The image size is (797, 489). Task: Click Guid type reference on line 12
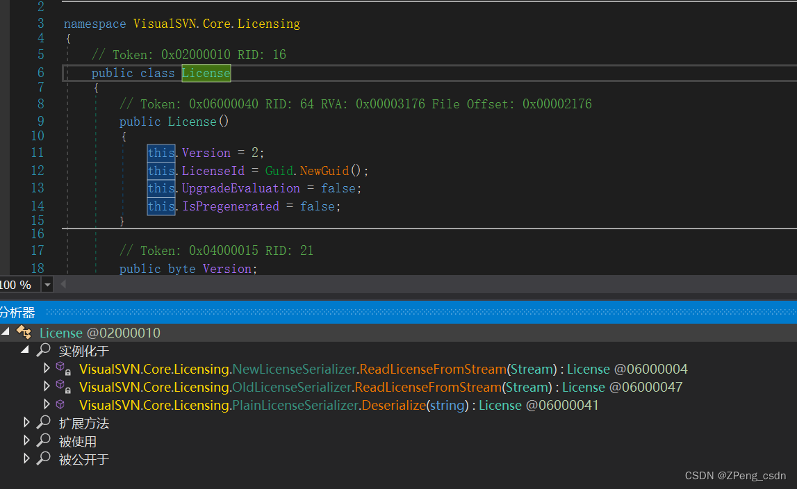coord(279,171)
